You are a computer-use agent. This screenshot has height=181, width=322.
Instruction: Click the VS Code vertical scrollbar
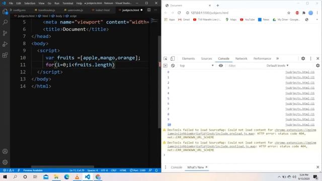(159, 82)
